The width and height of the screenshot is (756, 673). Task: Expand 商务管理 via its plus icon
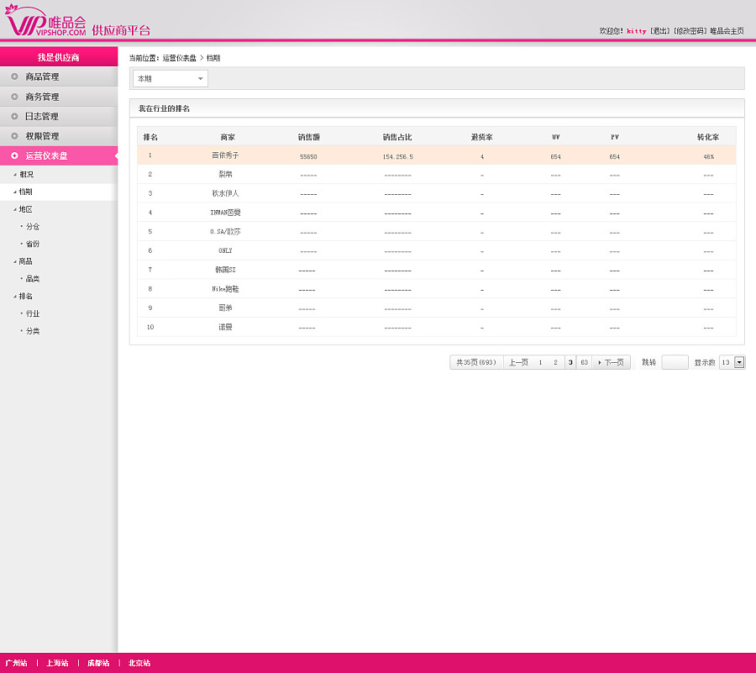coord(14,97)
